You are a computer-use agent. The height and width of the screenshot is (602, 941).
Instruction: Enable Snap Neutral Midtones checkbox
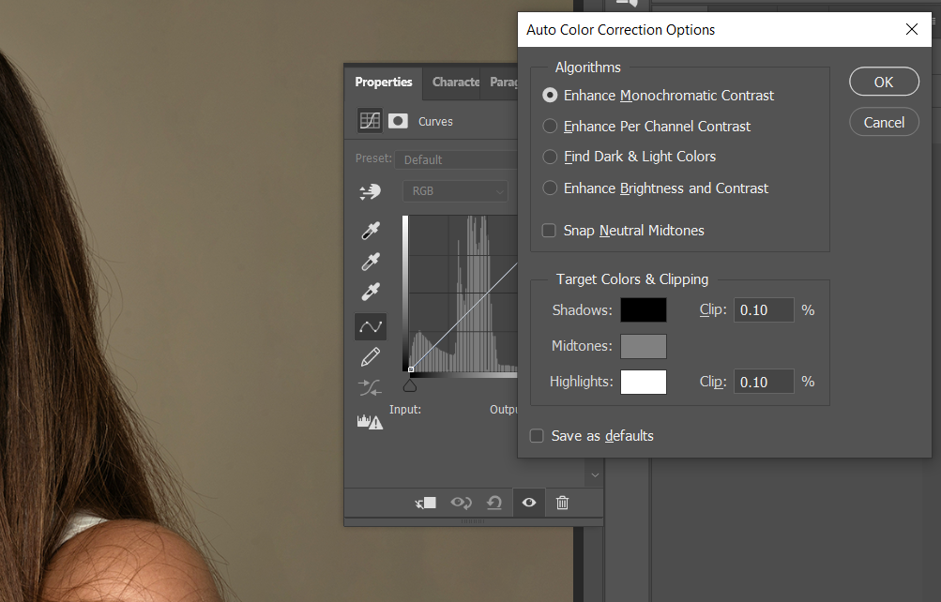pyautogui.click(x=549, y=231)
